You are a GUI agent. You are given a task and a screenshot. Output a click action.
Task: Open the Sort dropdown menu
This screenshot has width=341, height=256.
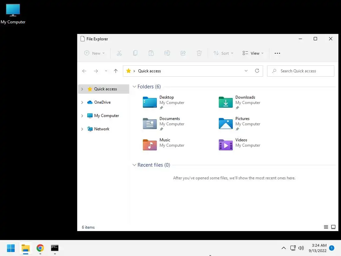click(x=223, y=53)
